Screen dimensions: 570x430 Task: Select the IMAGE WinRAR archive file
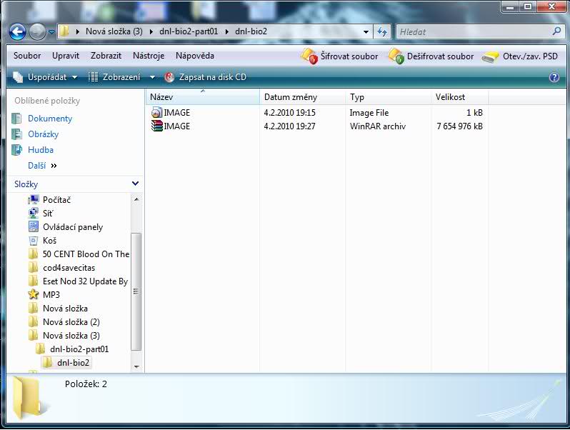pos(176,126)
